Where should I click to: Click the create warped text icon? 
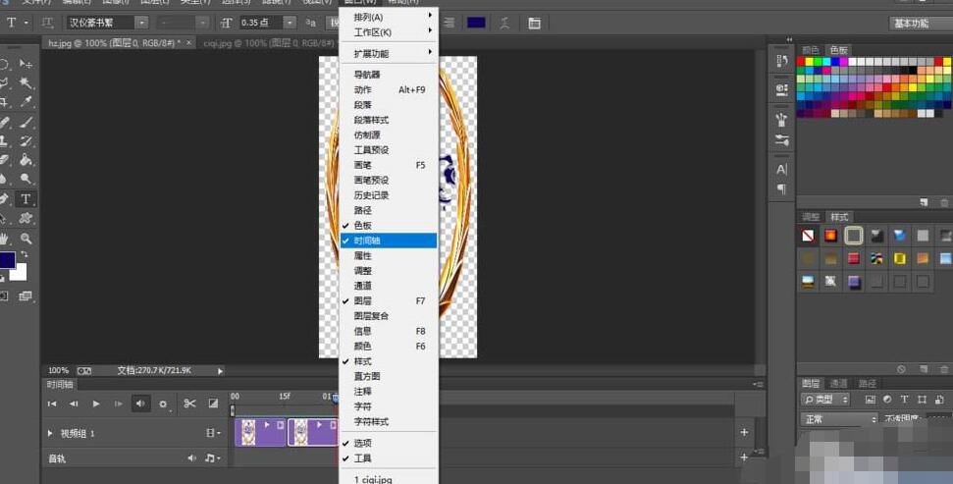(x=504, y=24)
